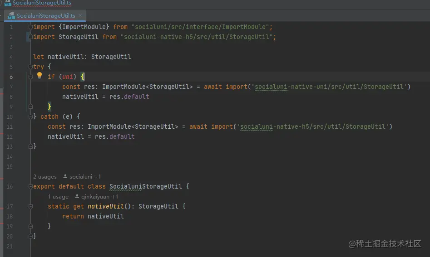Collapse the nativeUtil getter fold on line 17

click(30, 207)
